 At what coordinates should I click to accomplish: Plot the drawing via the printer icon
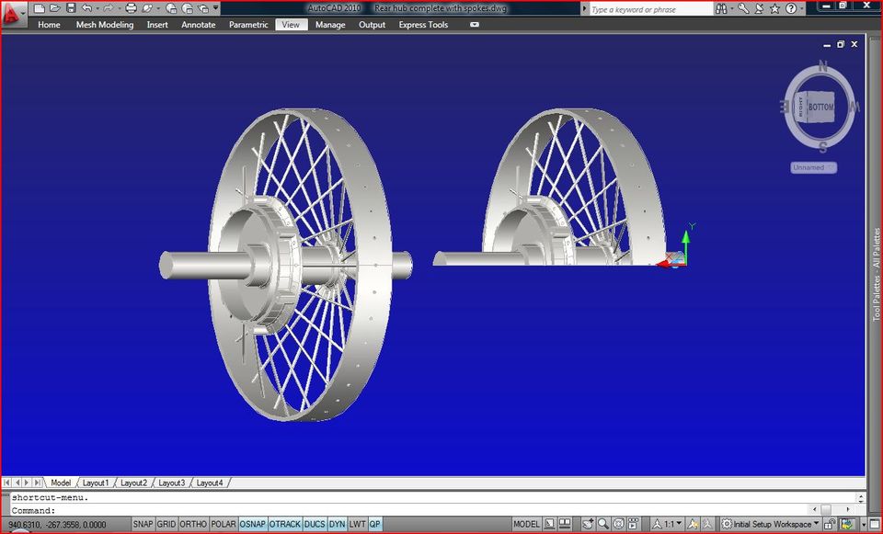pyautogui.click(x=131, y=7)
